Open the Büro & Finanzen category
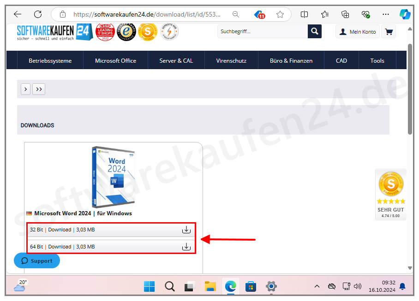The width and height of the screenshot is (419, 301). click(291, 60)
